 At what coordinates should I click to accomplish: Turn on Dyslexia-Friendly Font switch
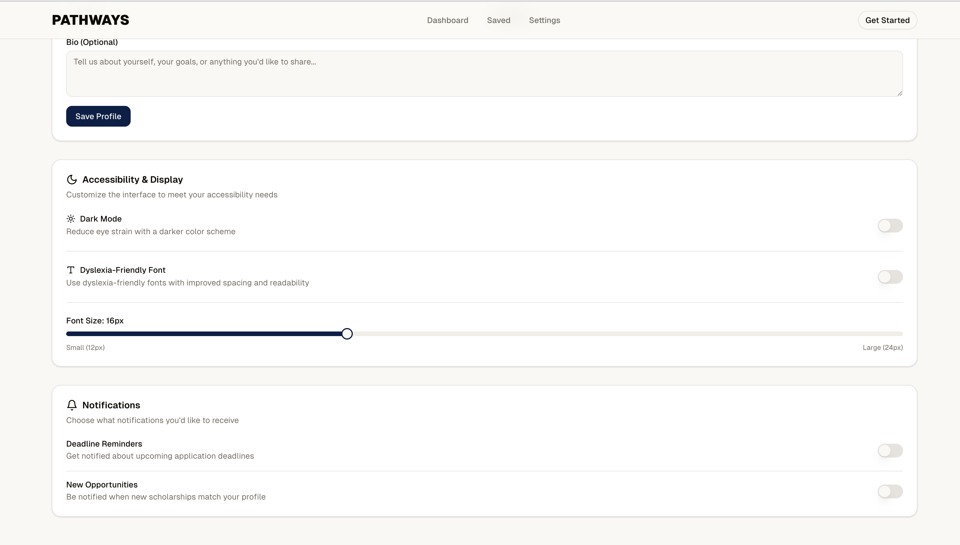[x=890, y=277]
